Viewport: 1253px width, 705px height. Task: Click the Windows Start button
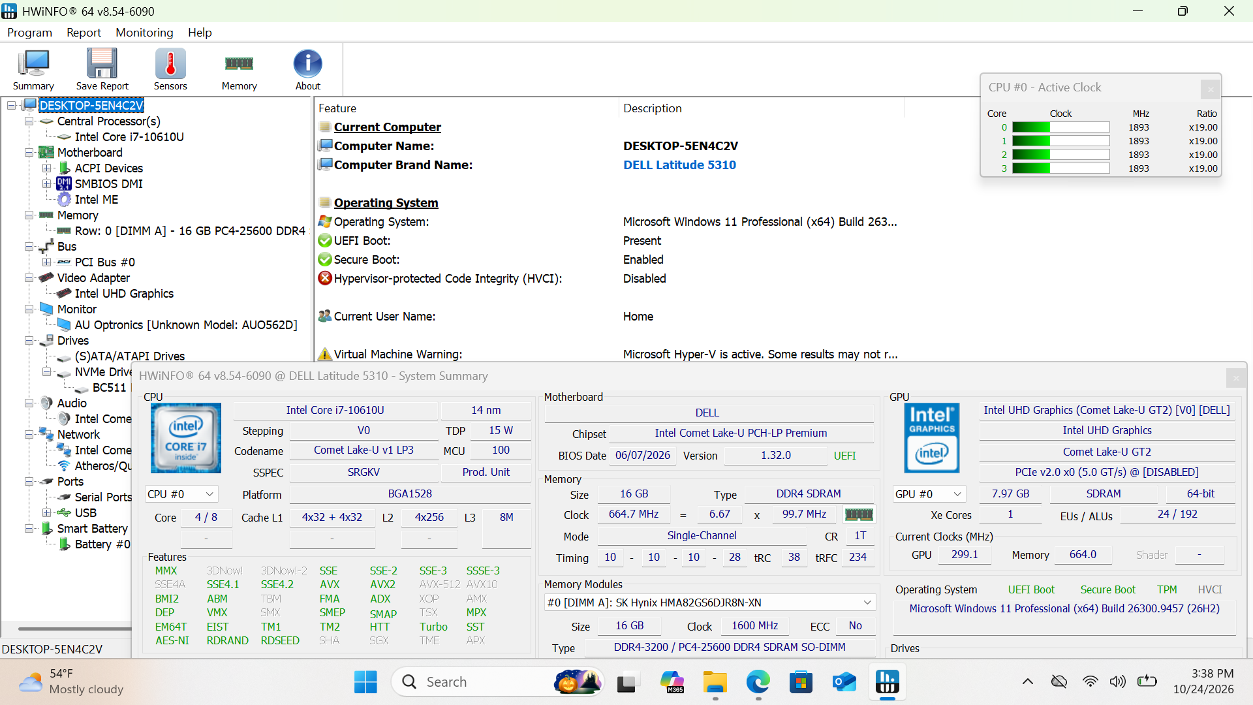[365, 682]
